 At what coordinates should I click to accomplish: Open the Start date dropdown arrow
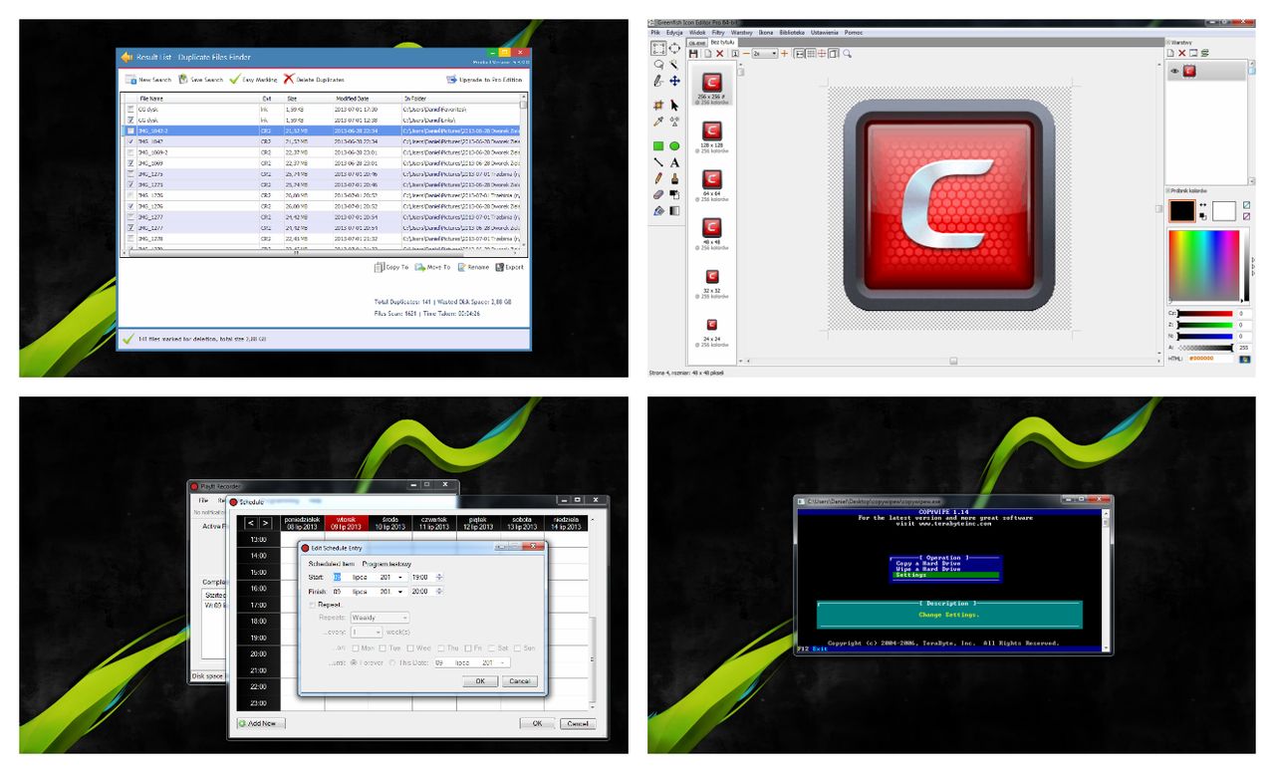pos(399,577)
